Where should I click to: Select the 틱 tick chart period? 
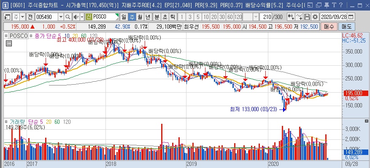pos(173,17)
